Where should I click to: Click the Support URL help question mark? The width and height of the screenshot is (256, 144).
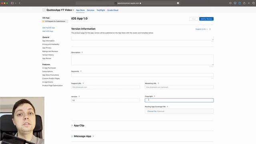point(83,84)
